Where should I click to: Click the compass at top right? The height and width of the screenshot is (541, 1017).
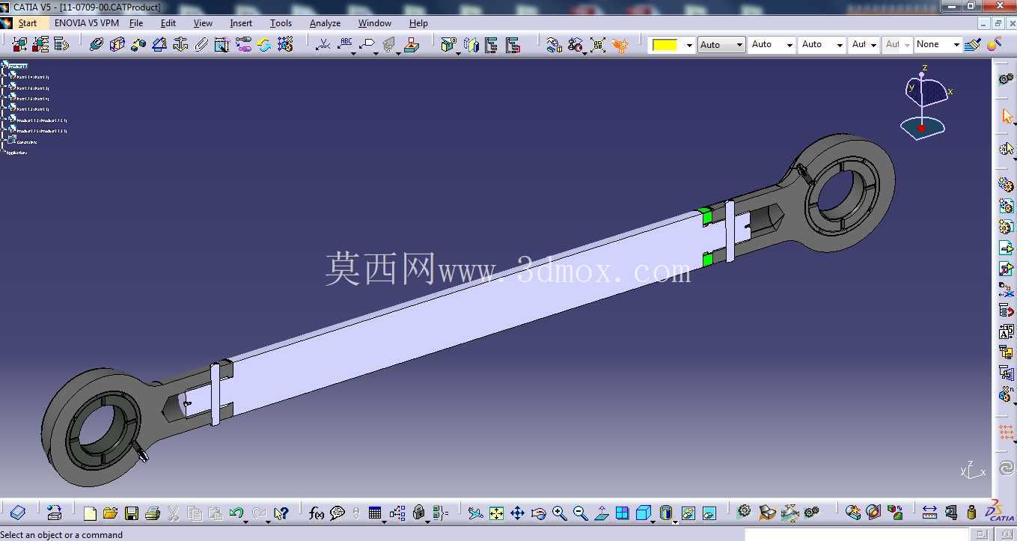coord(926,103)
